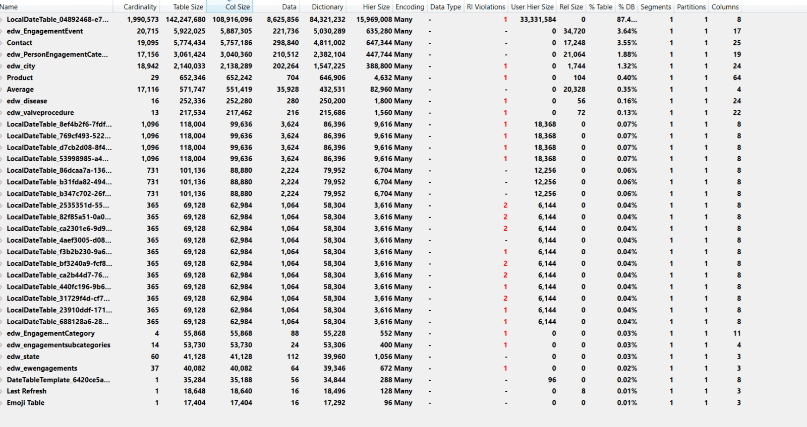Select the LocalDateTable_f3b2b230-9a6... row
The height and width of the screenshot is (427, 807).
click(x=371, y=252)
